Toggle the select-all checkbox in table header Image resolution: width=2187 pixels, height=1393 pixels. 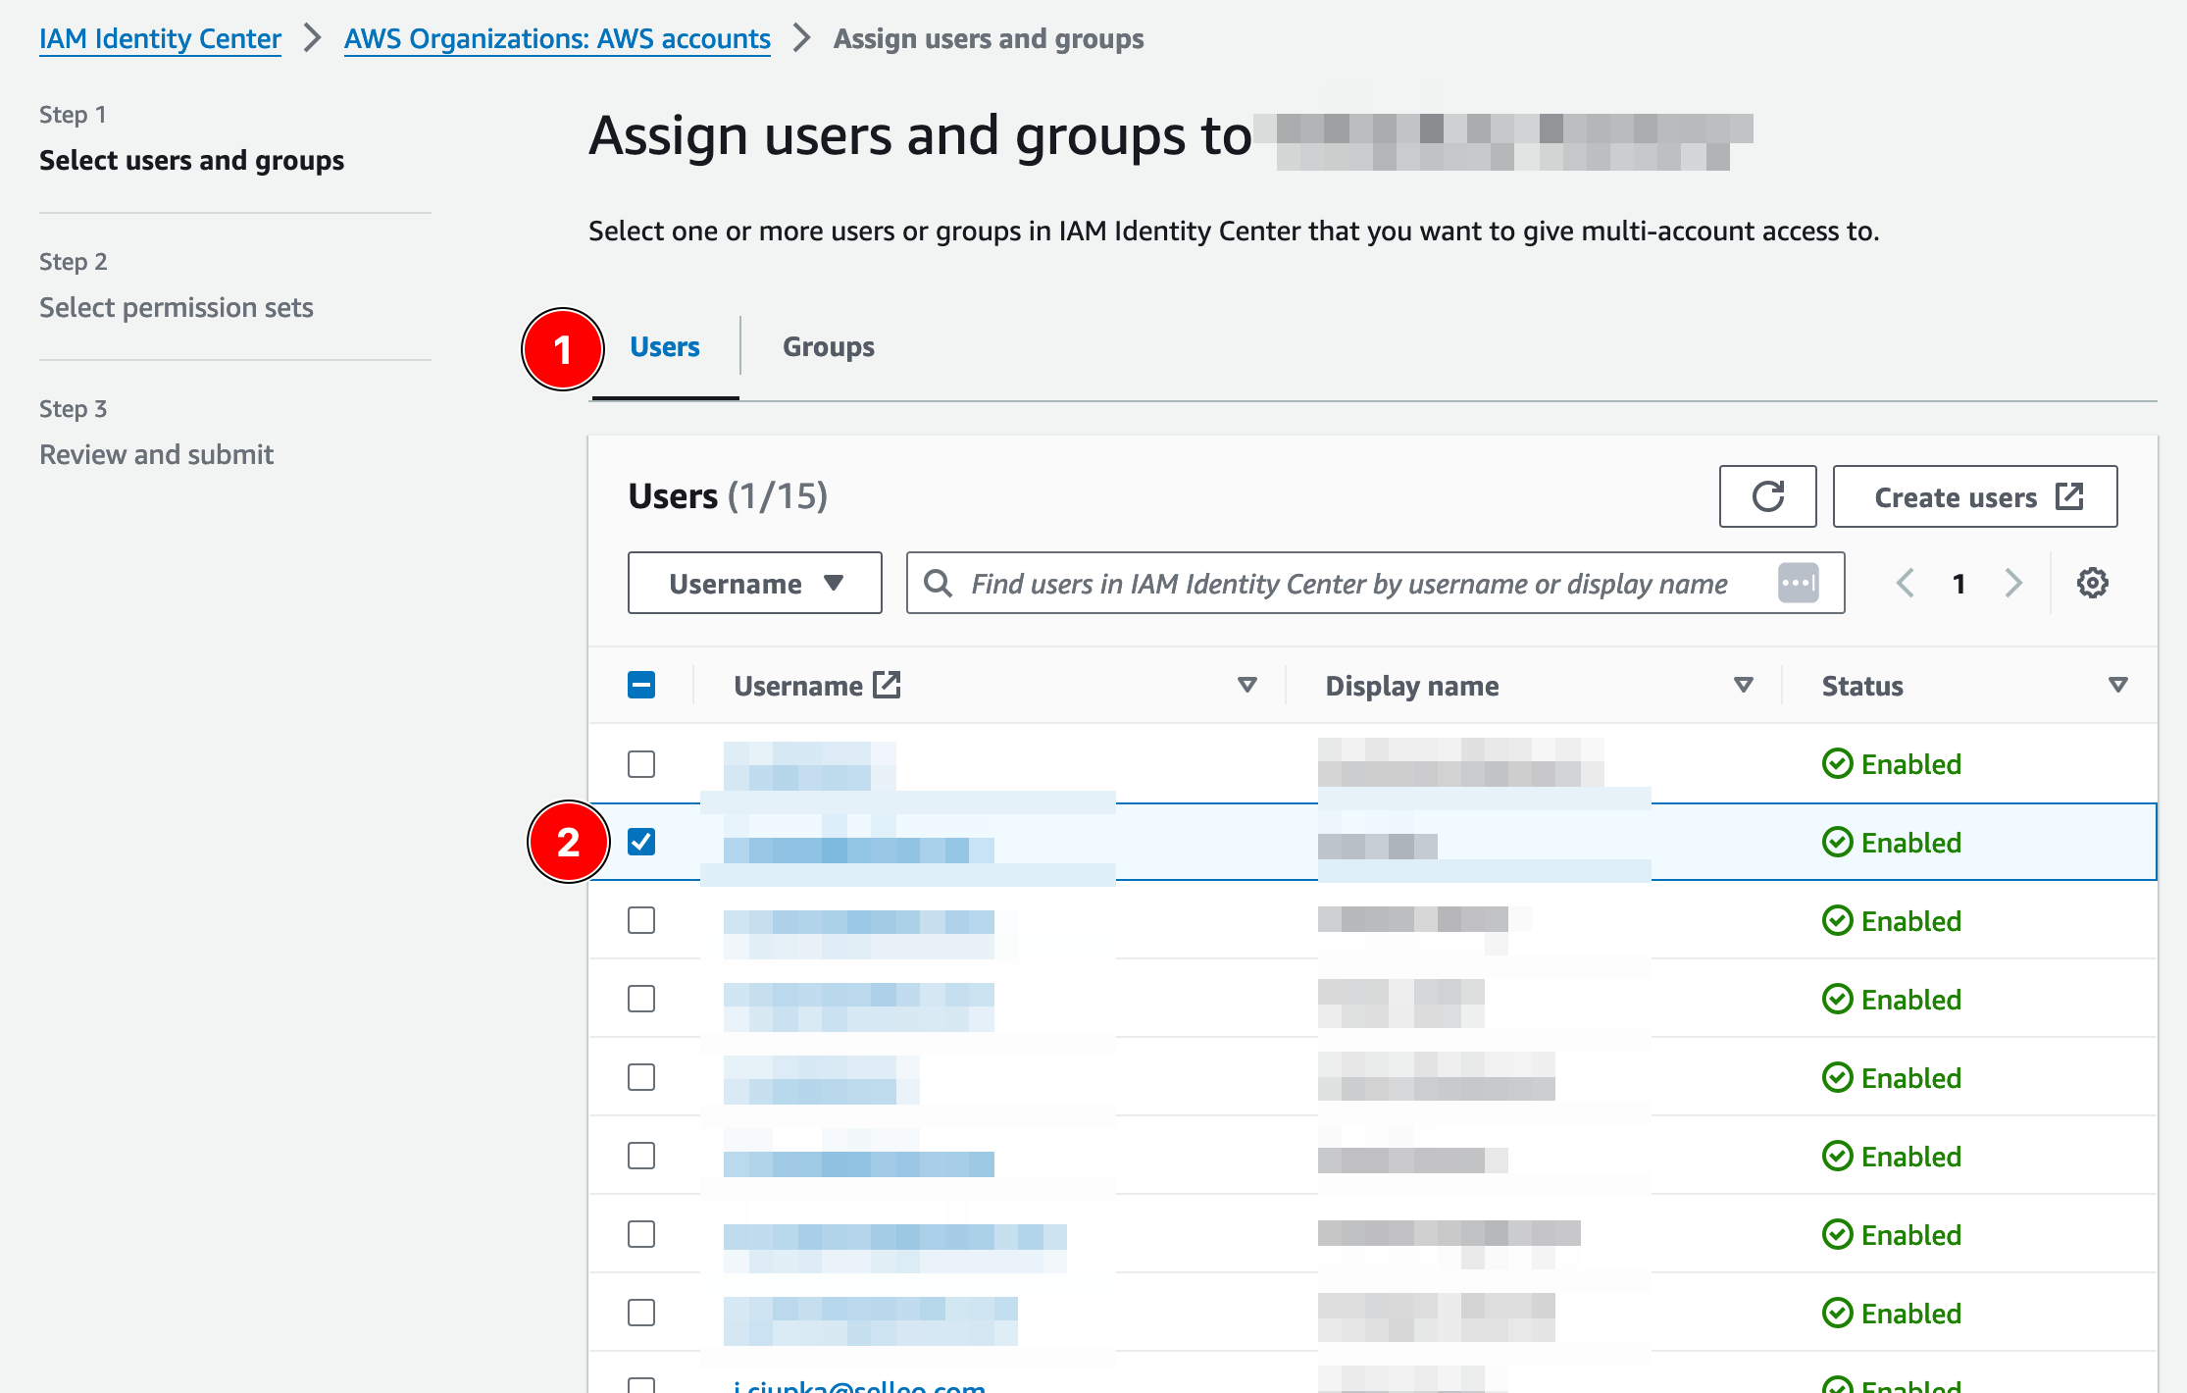[641, 685]
